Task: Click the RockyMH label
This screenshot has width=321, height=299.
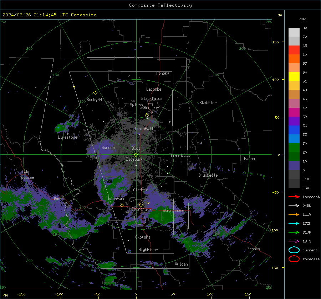Action: tap(94, 100)
